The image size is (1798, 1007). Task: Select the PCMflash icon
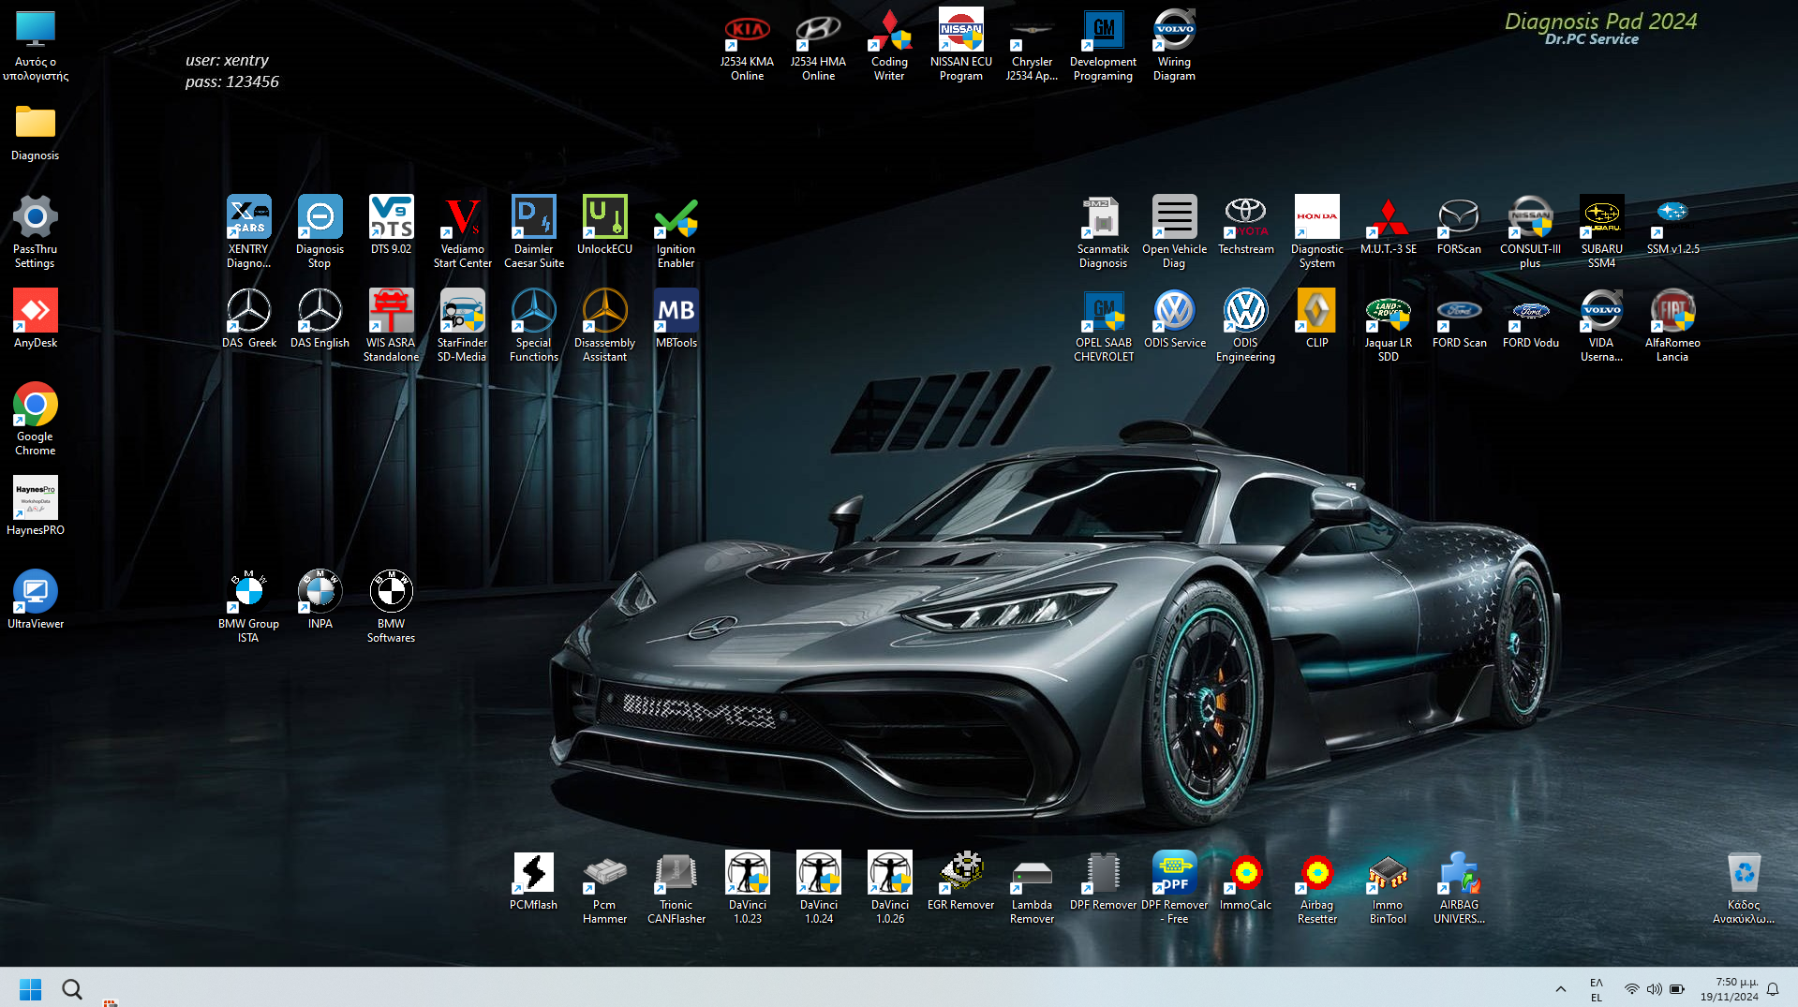pyautogui.click(x=533, y=881)
